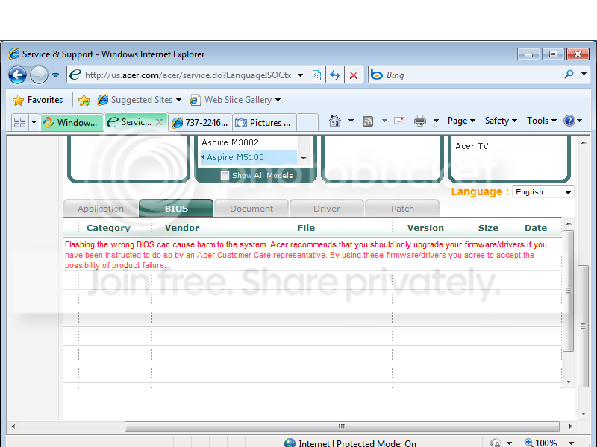597x447 pixels.
Task: Open the Home page icon
Action: 335,121
